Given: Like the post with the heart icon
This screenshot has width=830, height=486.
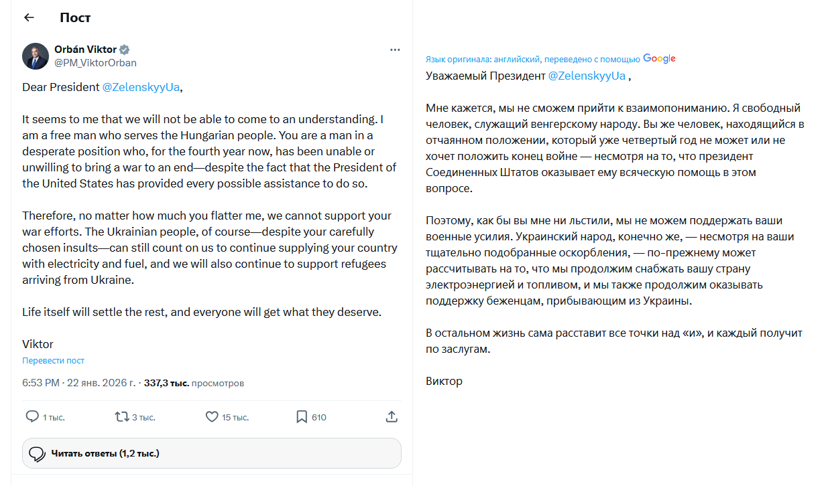Looking at the screenshot, I should click(212, 416).
